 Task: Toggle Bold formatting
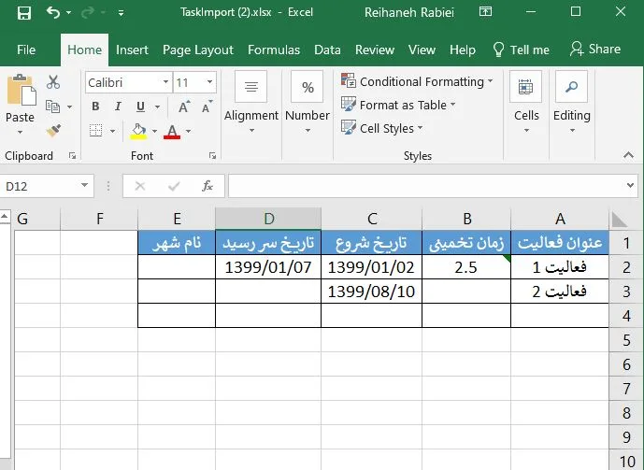pyautogui.click(x=95, y=107)
